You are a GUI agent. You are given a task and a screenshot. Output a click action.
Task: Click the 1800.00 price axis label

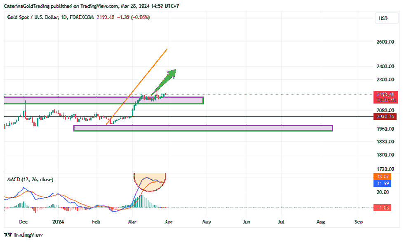pos(385,154)
